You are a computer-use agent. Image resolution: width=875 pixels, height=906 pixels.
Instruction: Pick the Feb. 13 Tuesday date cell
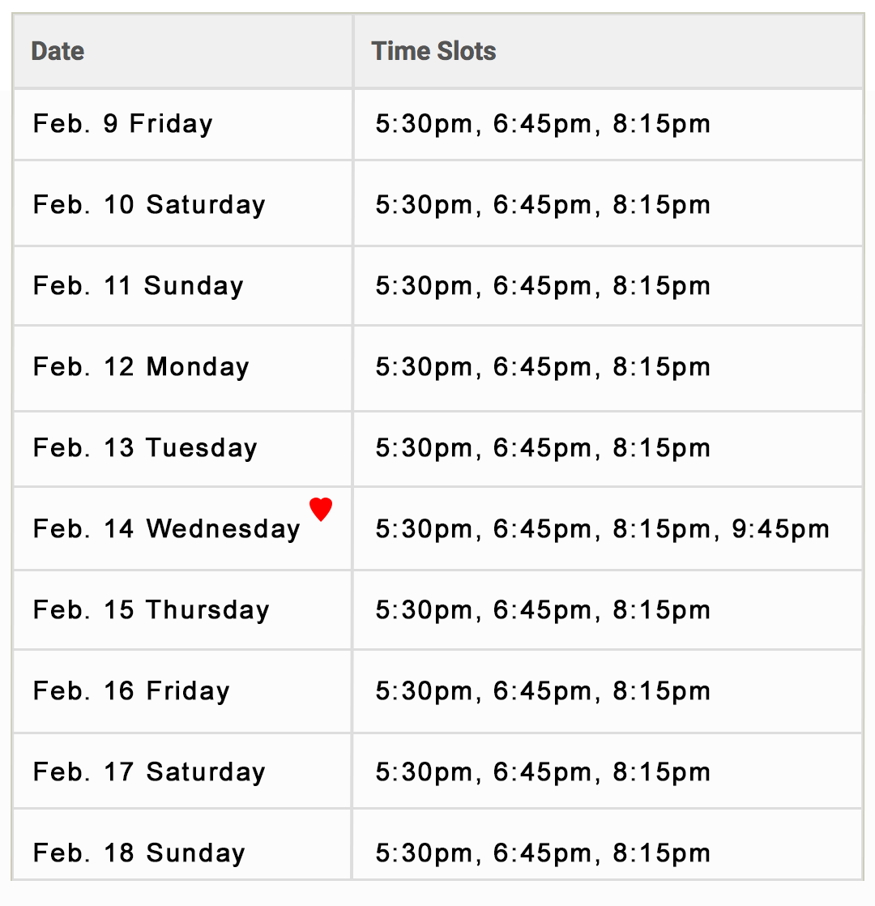(x=182, y=449)
